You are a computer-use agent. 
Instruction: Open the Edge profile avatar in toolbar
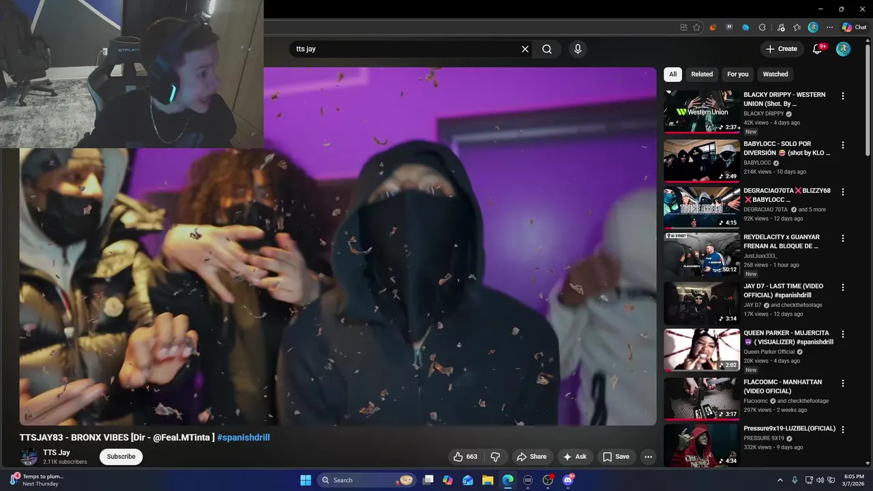[x=813, y=27]
